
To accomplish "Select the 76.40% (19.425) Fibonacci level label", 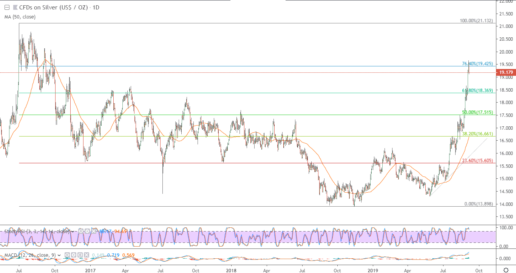I will pos(477,64).
